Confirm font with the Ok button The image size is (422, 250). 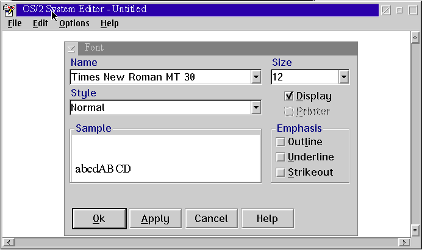pyautogui.click(x=99, y=218)
